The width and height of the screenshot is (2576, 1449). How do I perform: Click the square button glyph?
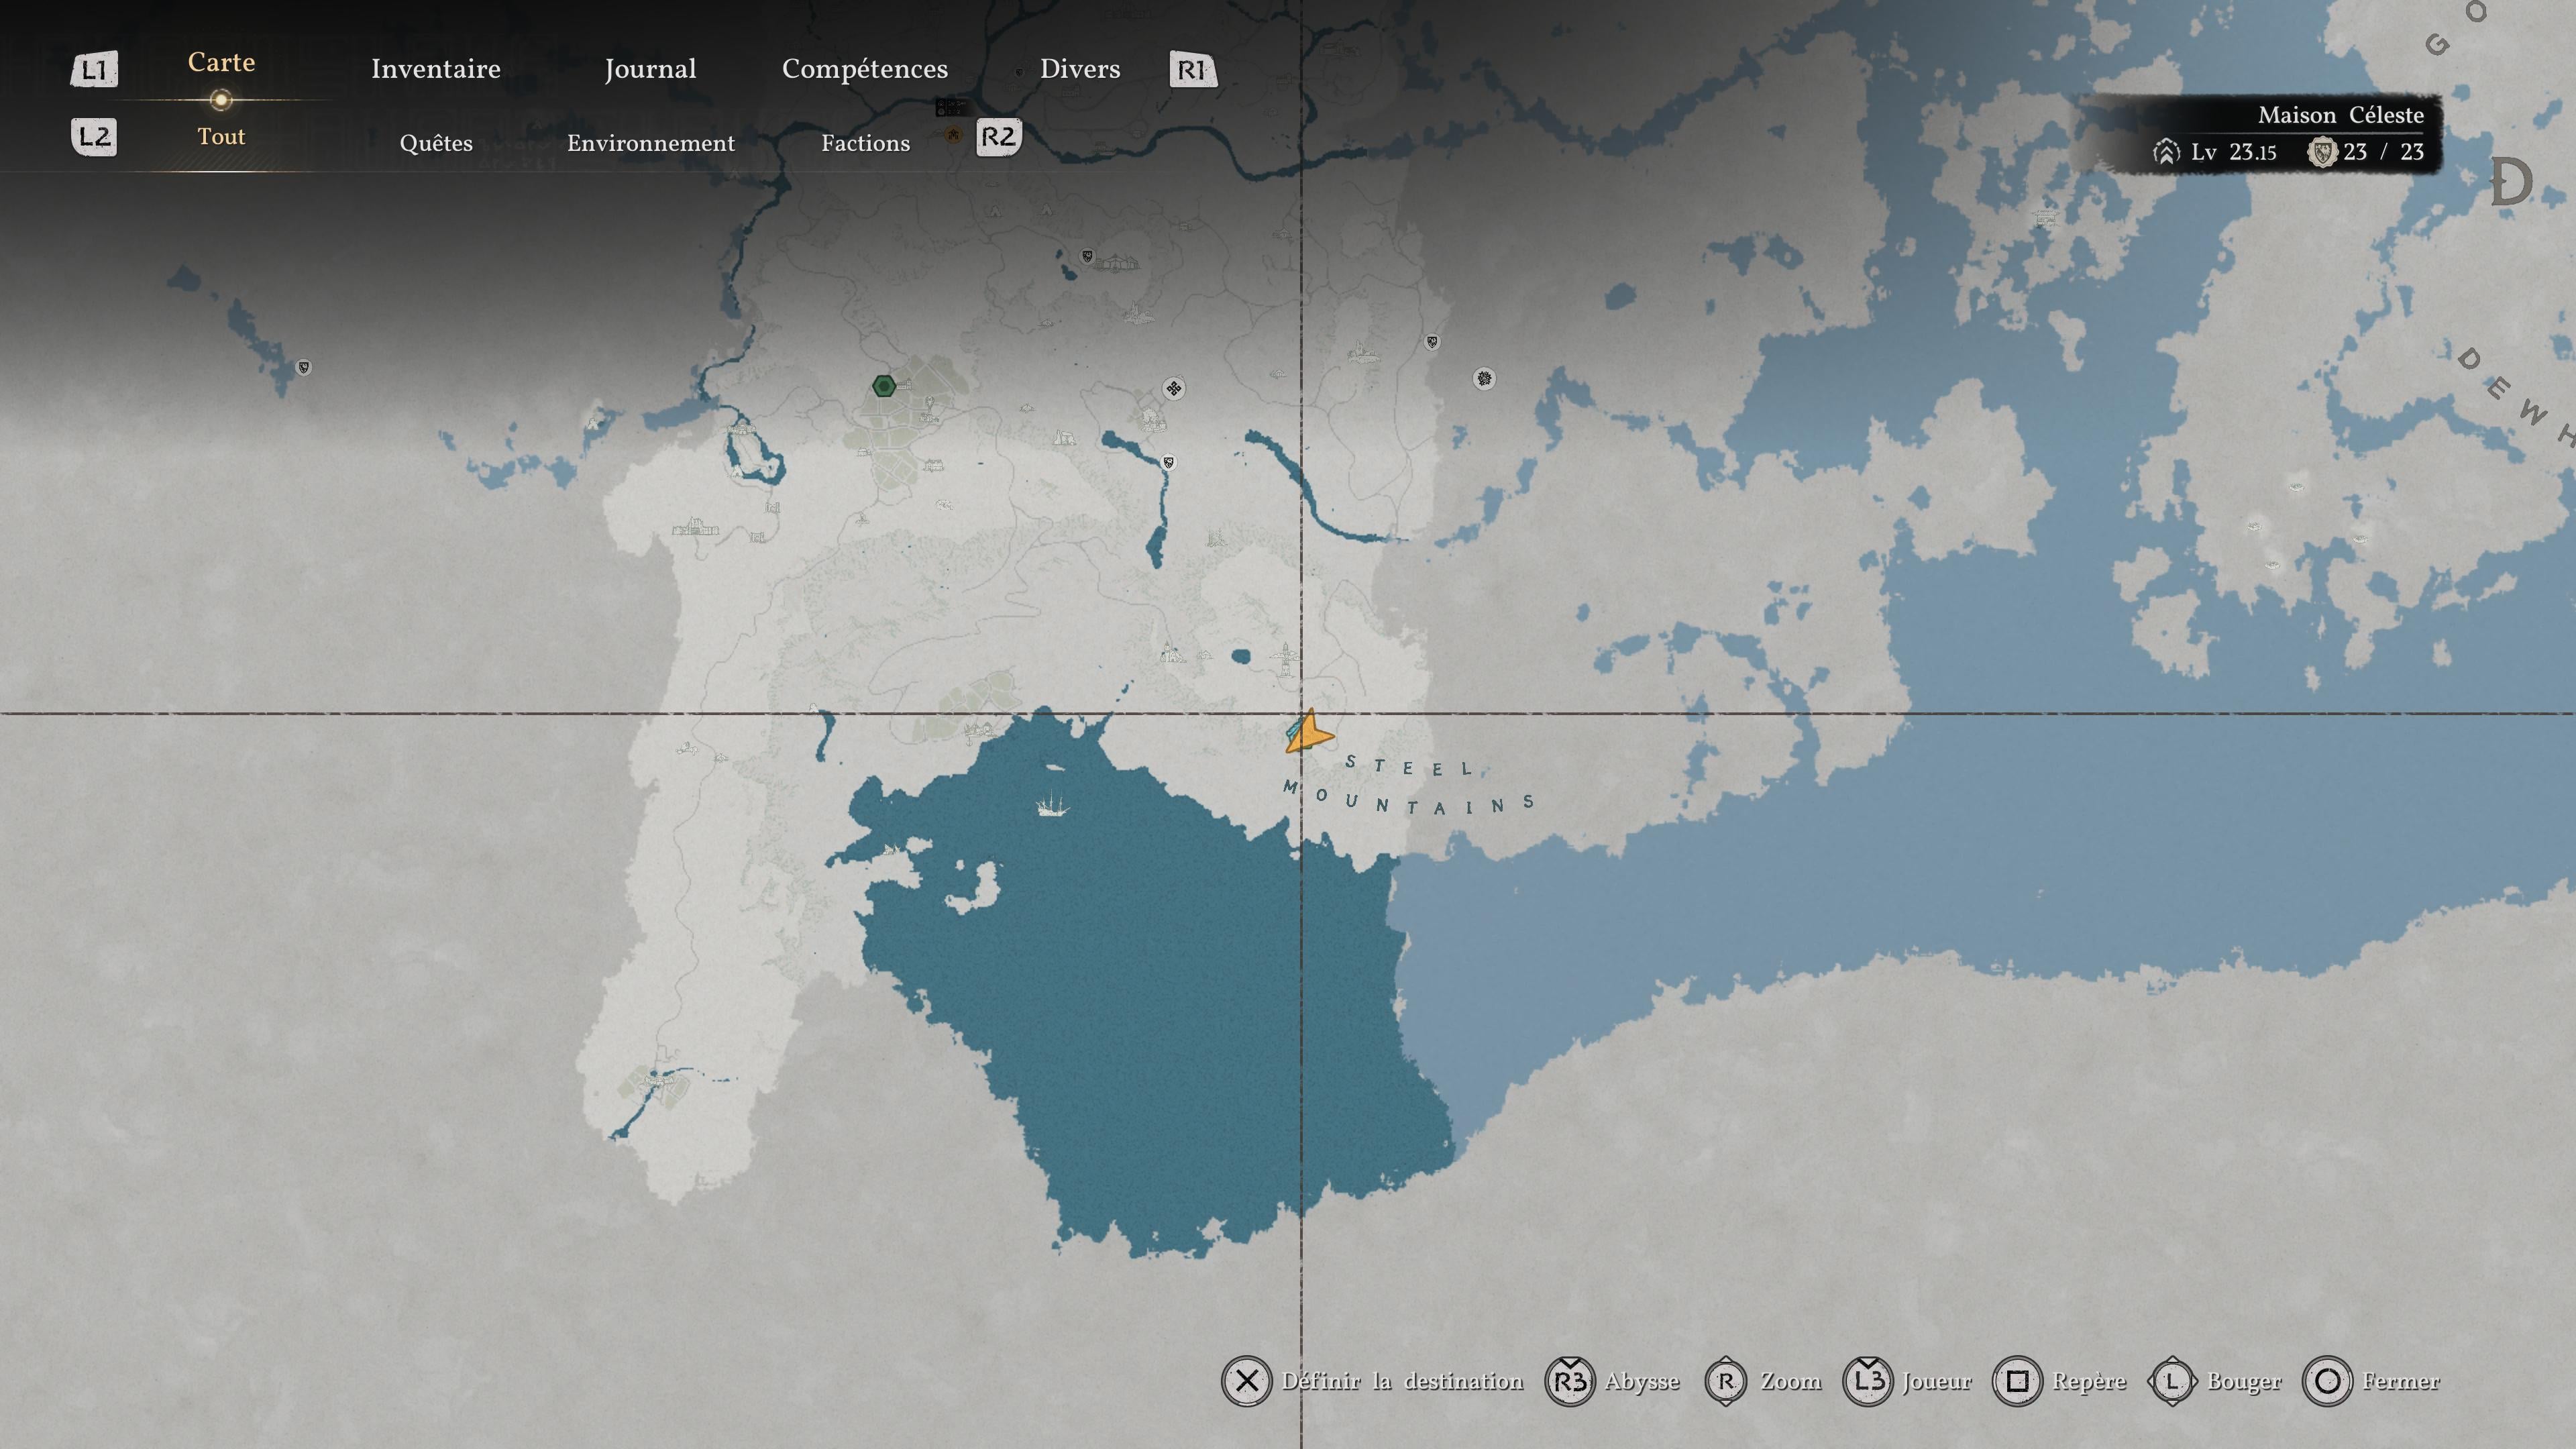pyautogui.click(x=2017, y=1381)
